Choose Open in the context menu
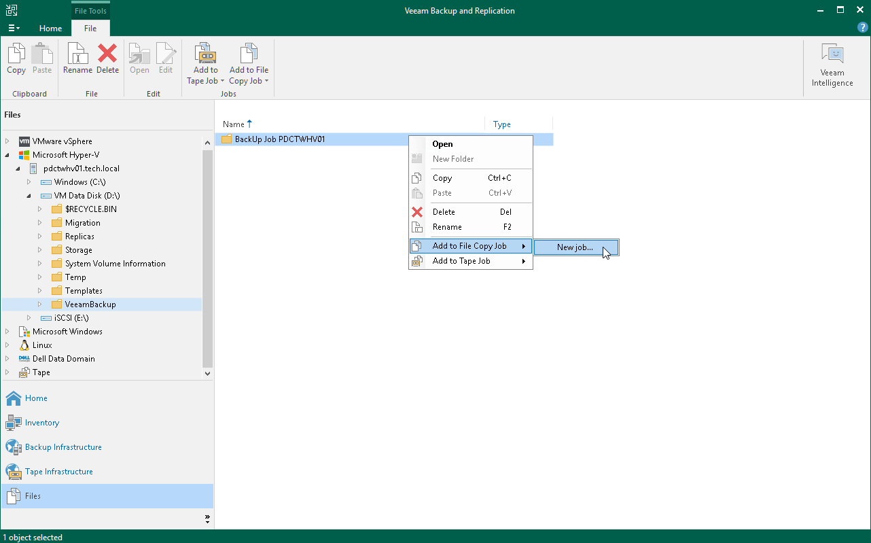Image resolution: width=871 pixels, height=543 pixels. coord(470,144)
